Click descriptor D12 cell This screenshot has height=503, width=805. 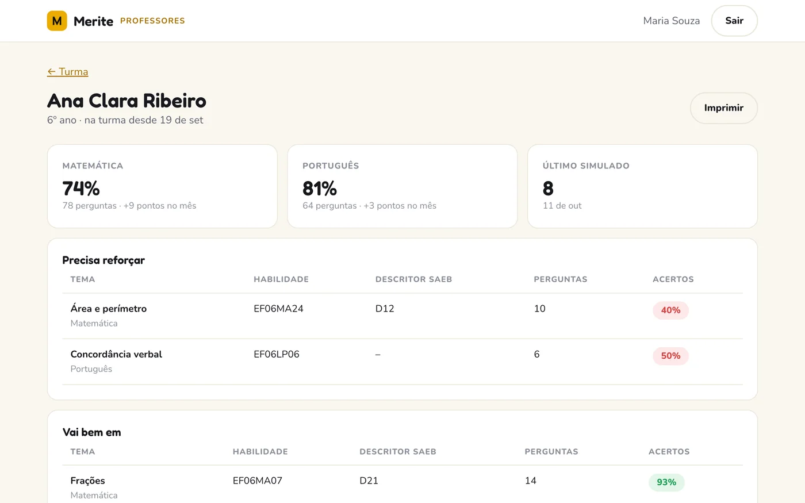(385, 309)
